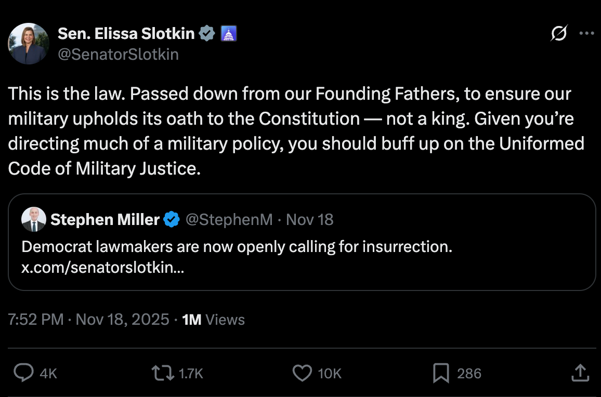Like the post
This screenshot has width=601, height=397.
(302, 373)
